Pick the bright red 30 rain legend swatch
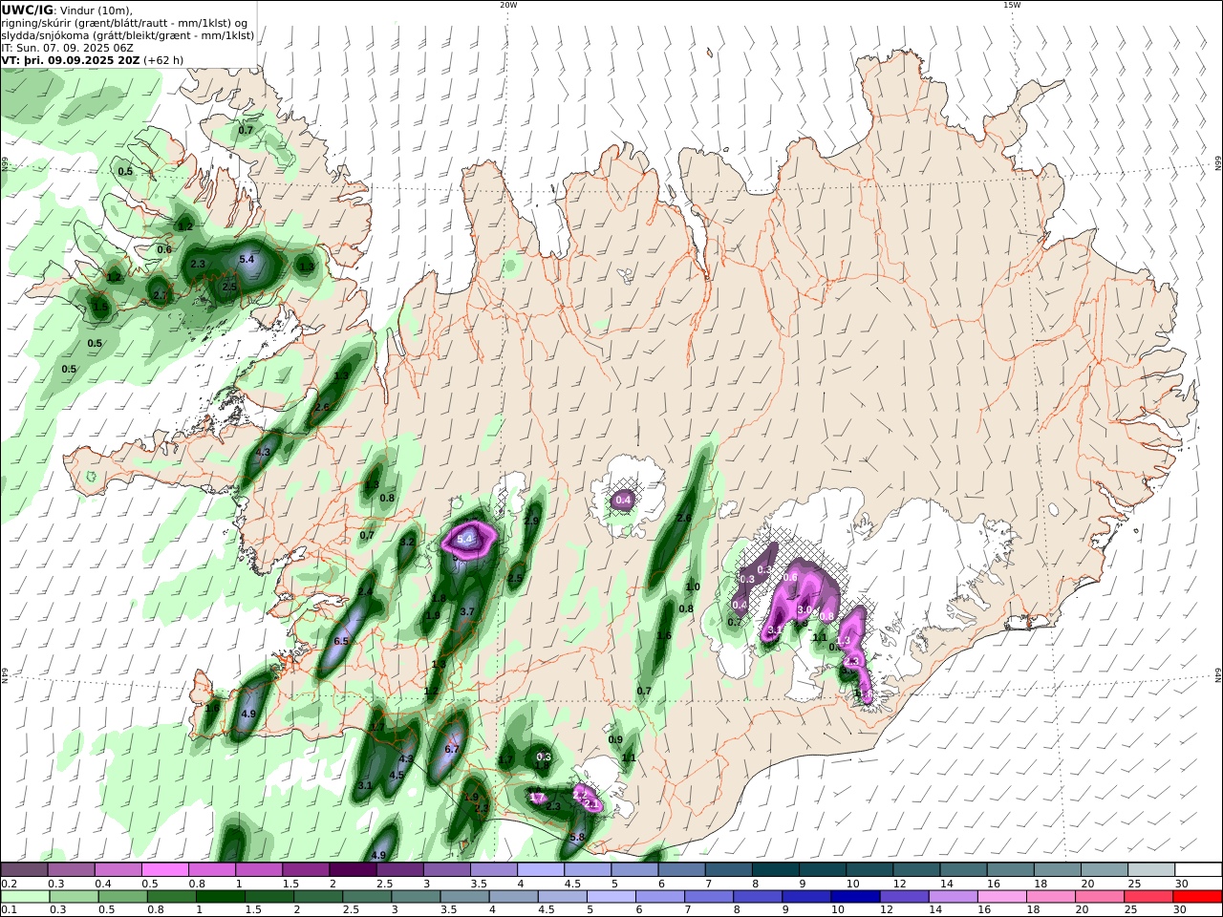1223x917 pixels. (x=1198, y=896)
